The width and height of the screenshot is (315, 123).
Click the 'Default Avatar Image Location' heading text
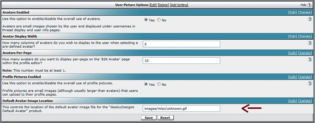pos(27,101)
